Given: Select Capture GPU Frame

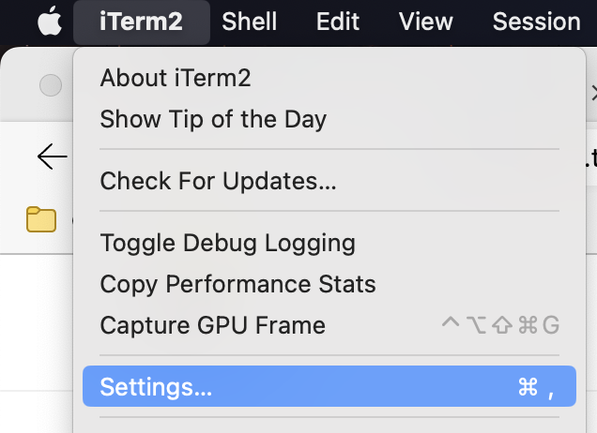Looking at the screenshot, I should pyautogui.click(x=212, y=325).
